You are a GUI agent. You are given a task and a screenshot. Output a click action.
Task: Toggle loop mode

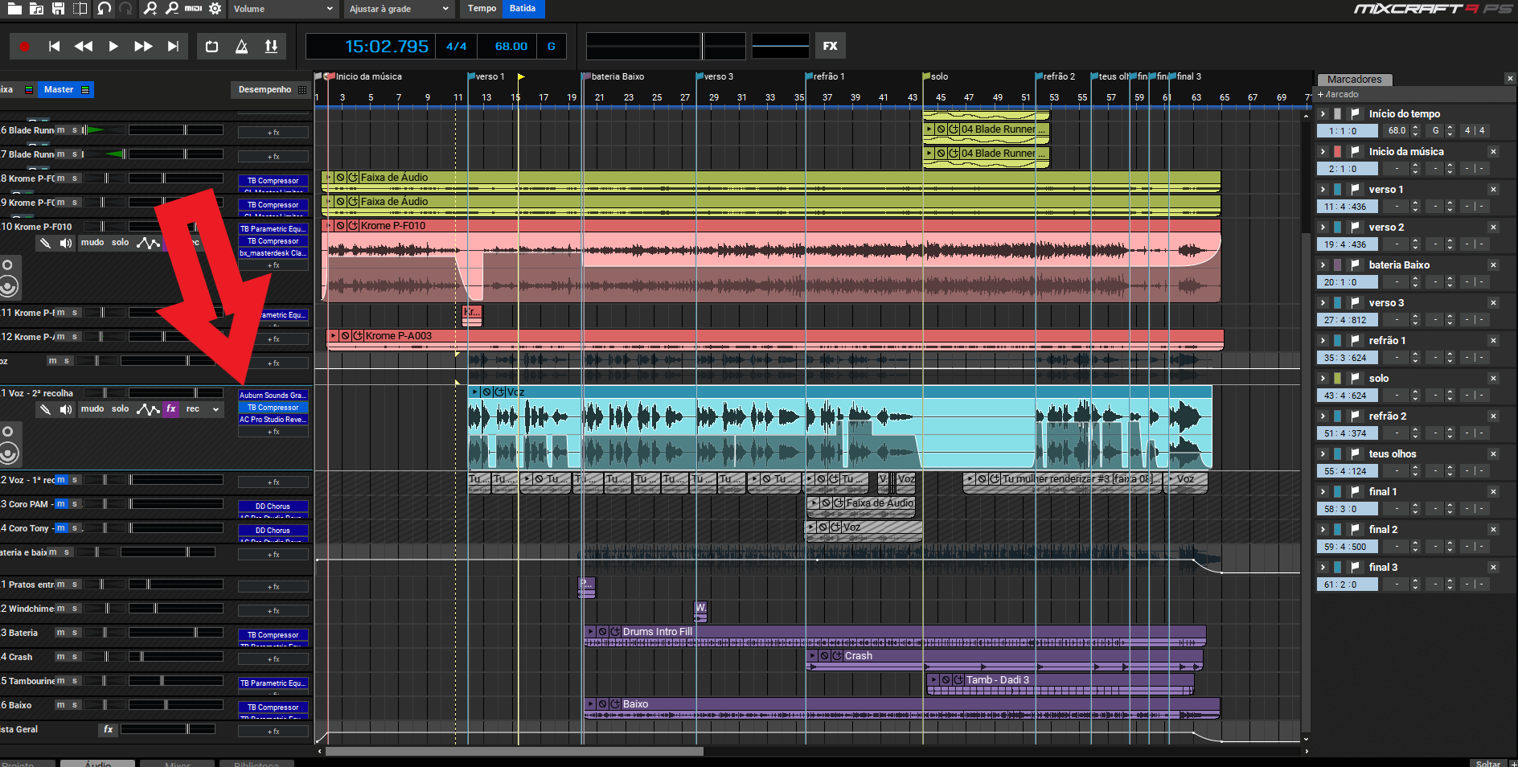click(x=211, y=47)
